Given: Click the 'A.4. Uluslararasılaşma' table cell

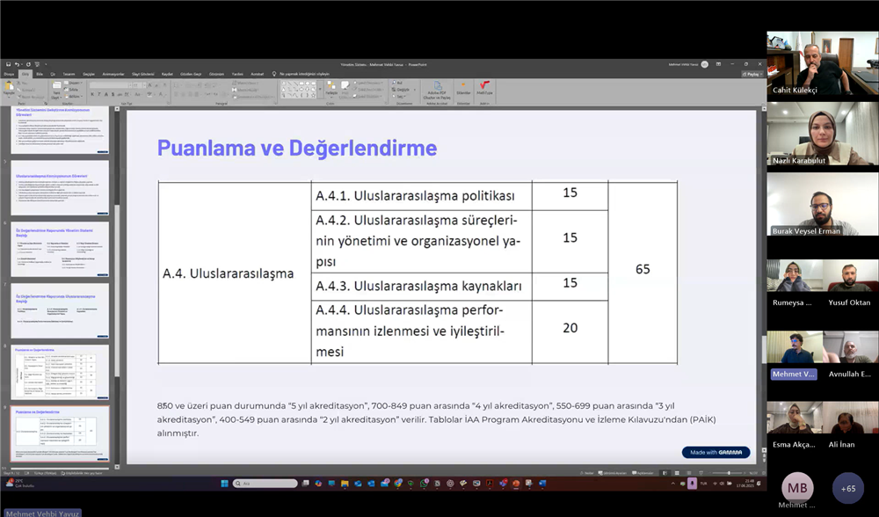Looking at the screenshot, I should tap(235, 273).
